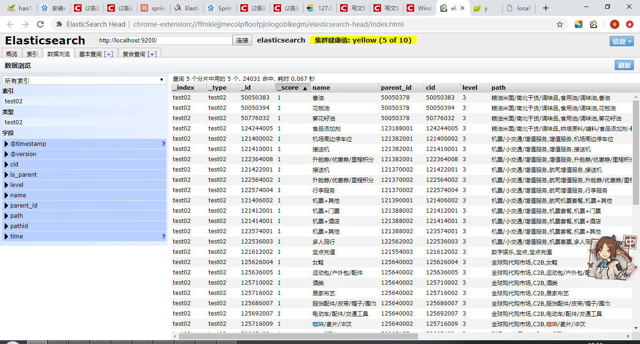Image resolution: width=640 pixels, height=344 pixels.
Task: Switch to the 索引 tab
Action: (32, 54)
